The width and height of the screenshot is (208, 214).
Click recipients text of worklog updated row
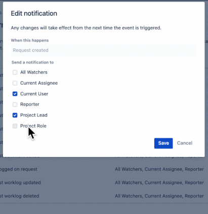(x=159, y=183)
